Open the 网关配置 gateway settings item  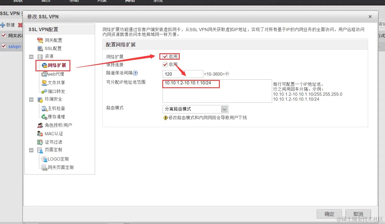(x=50, y=40)
